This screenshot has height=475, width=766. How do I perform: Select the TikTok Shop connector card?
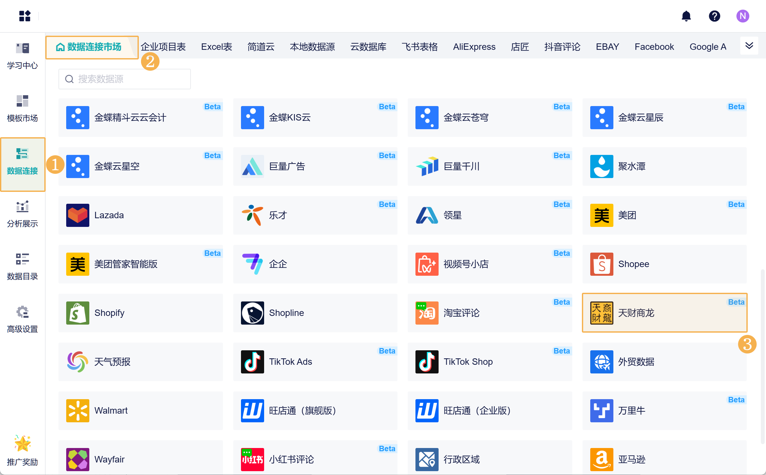pyautogui.click(x=490, y=362)
